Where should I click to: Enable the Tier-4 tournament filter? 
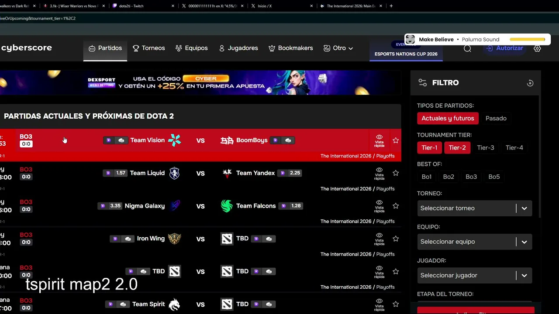(x=514, y=148)
